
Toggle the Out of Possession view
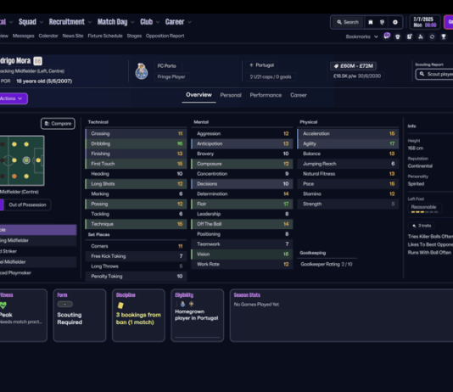(x=27, y=204)
